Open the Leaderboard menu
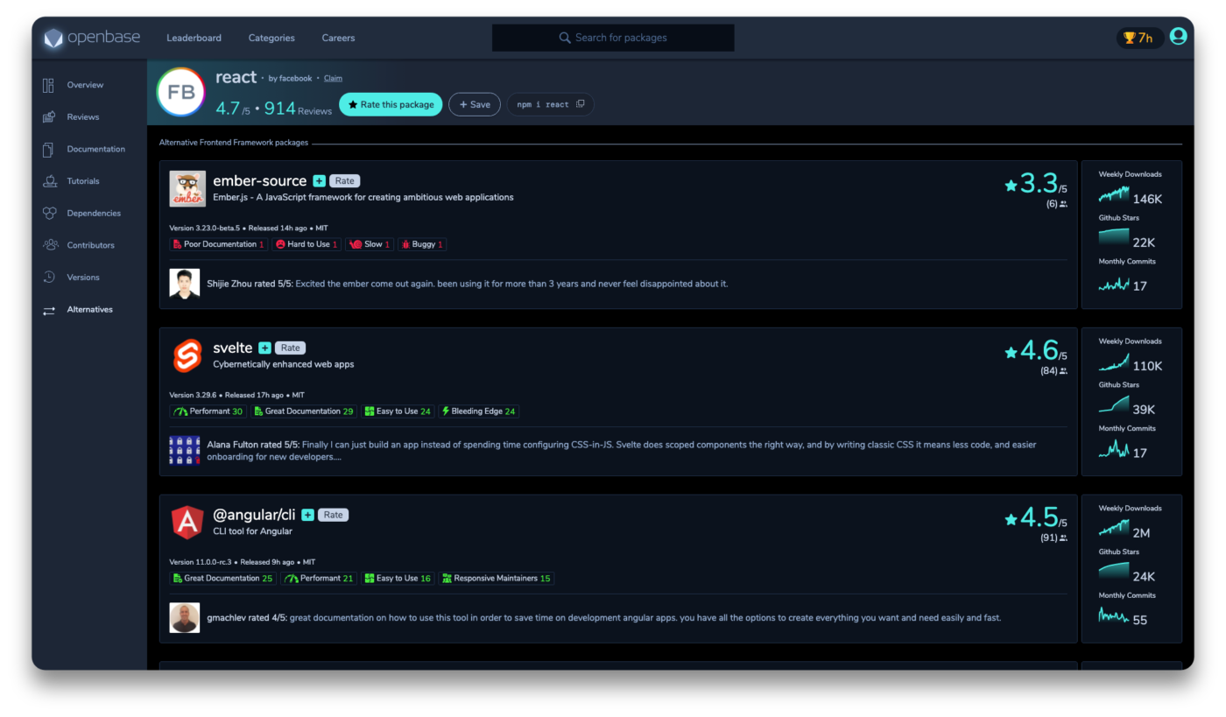 pyautogui.click(x=194, y=39)
